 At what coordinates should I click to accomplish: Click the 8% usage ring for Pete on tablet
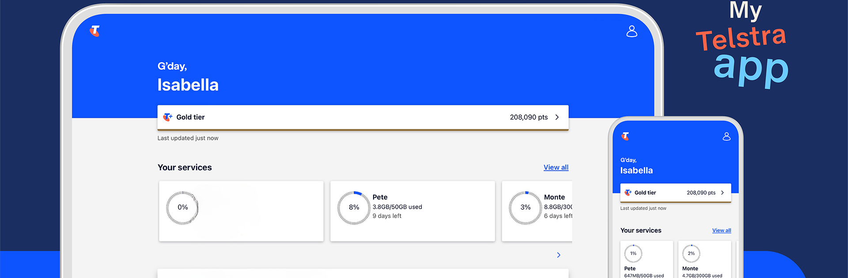pyautogui.click(x=354, y=208)
